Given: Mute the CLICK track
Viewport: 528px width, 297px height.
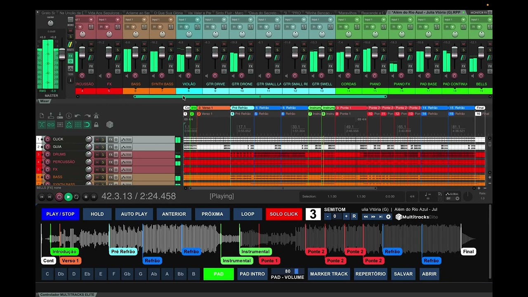Looking at the screenshot, I should [97, 139].
